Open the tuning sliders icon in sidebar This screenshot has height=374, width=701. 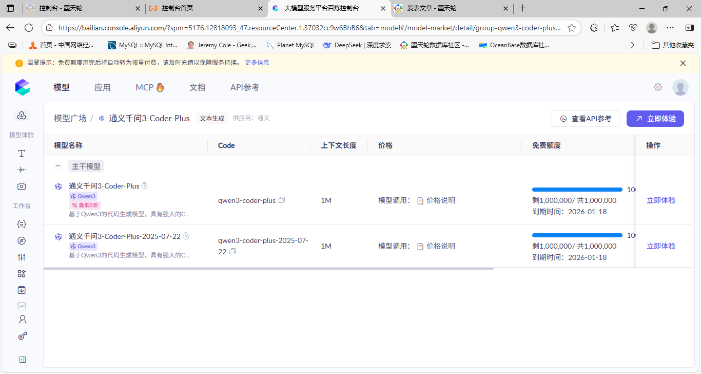(22, 257)
